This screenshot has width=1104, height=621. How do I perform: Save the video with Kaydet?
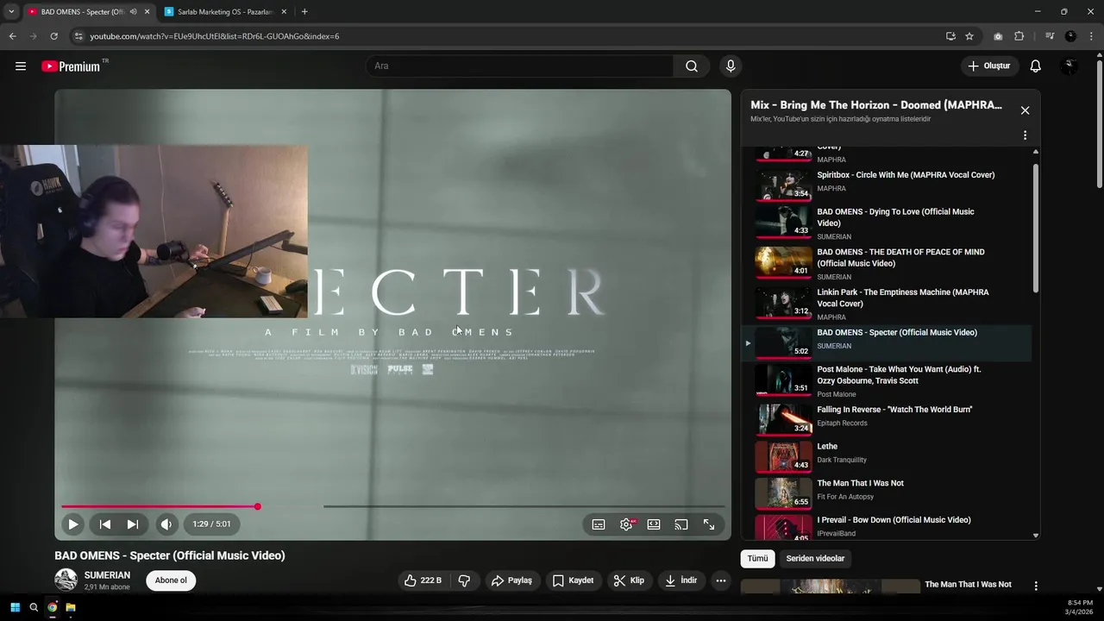coord(573,580)
